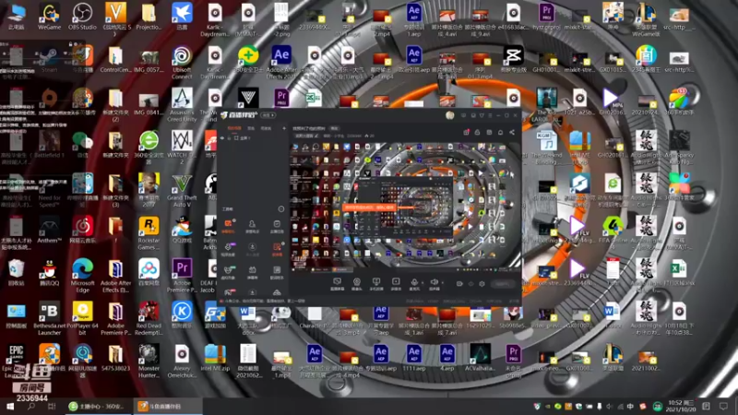Image resolution: width=738 pixels, height=415 pixels.
Task: Open Windows taskbar search
Action: point(31,406)
